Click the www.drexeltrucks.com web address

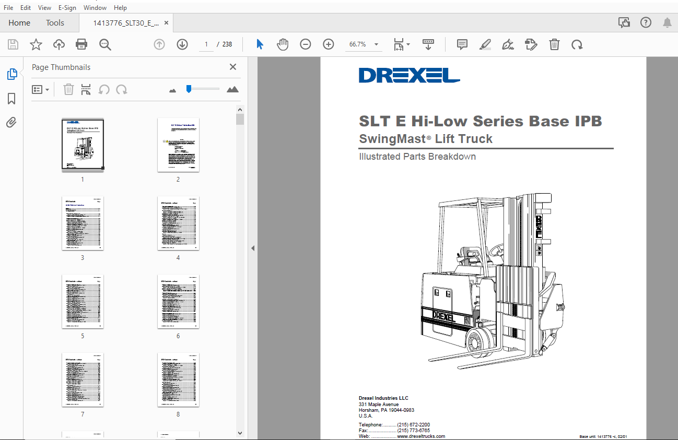[421, 436]
